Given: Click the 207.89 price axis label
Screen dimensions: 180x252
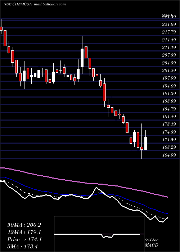Looking at the screenshot, I should click(169, 55).
